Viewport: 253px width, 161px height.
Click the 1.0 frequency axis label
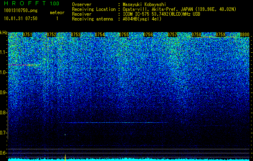[x=3, y=73]
